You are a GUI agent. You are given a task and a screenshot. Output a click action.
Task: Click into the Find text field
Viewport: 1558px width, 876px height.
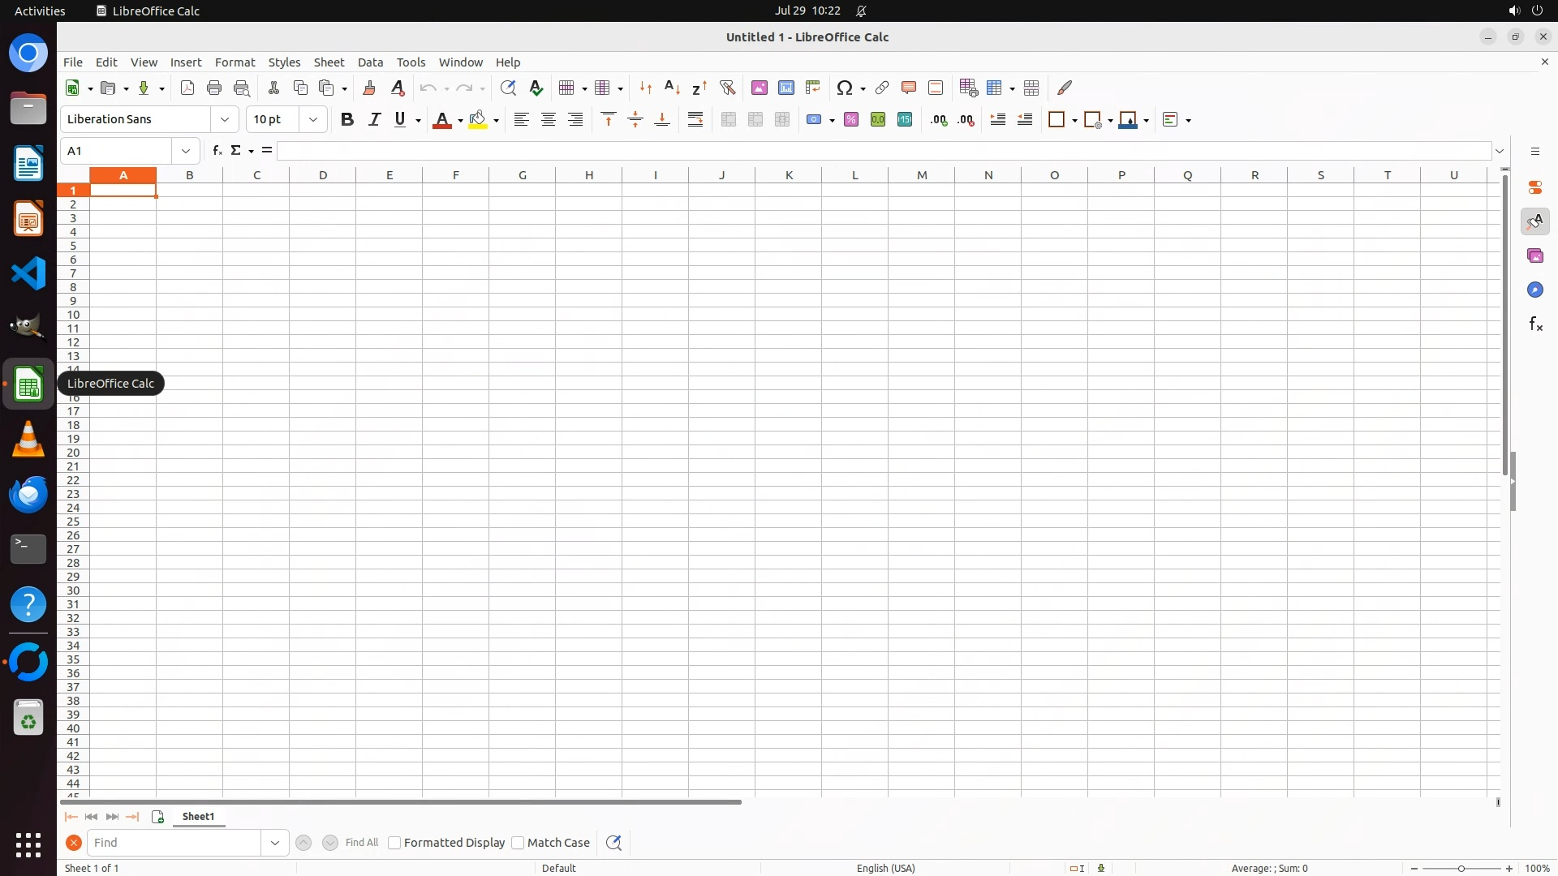(174, 843)
